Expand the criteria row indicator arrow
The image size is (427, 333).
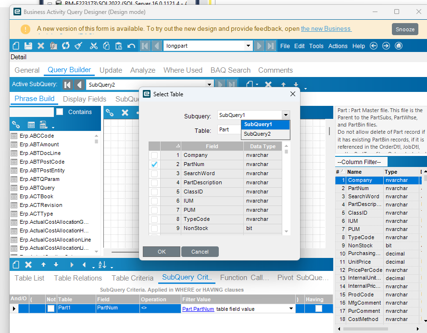pos(14,308)
